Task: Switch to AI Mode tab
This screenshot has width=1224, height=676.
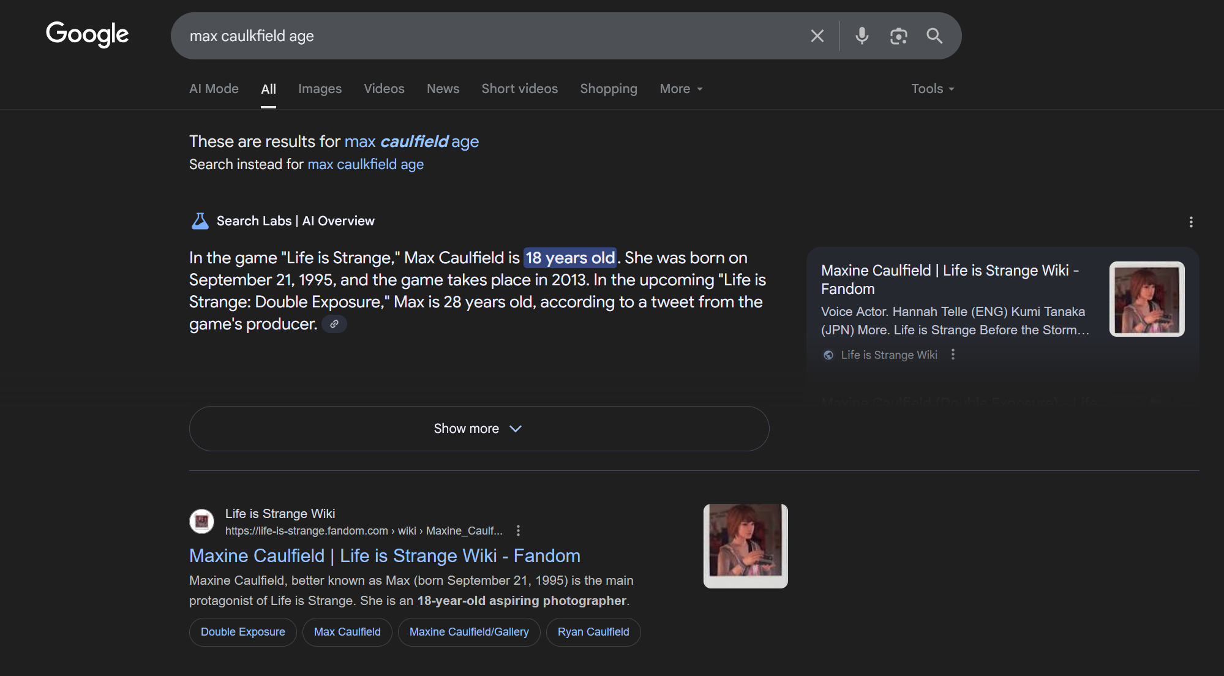Action: tap(214, 89)
